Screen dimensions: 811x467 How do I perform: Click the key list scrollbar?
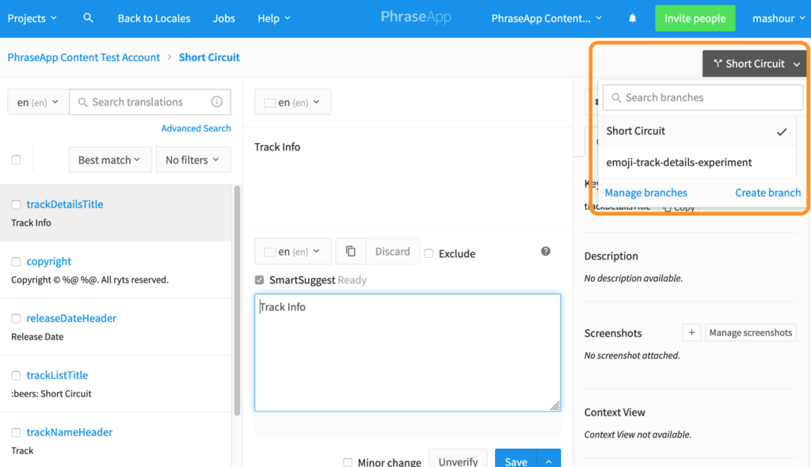click(x=237, y=300)
